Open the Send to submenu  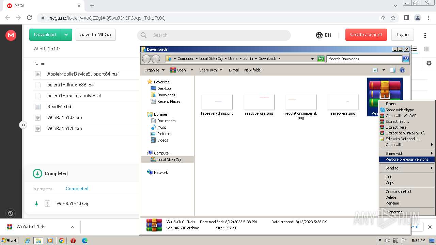click(407, 168)
